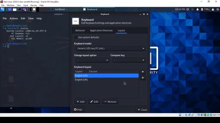Click VirtualBox network status icon

pos(189,115)
